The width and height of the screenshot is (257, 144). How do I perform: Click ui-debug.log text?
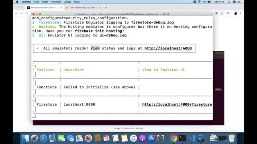(113, 36)
